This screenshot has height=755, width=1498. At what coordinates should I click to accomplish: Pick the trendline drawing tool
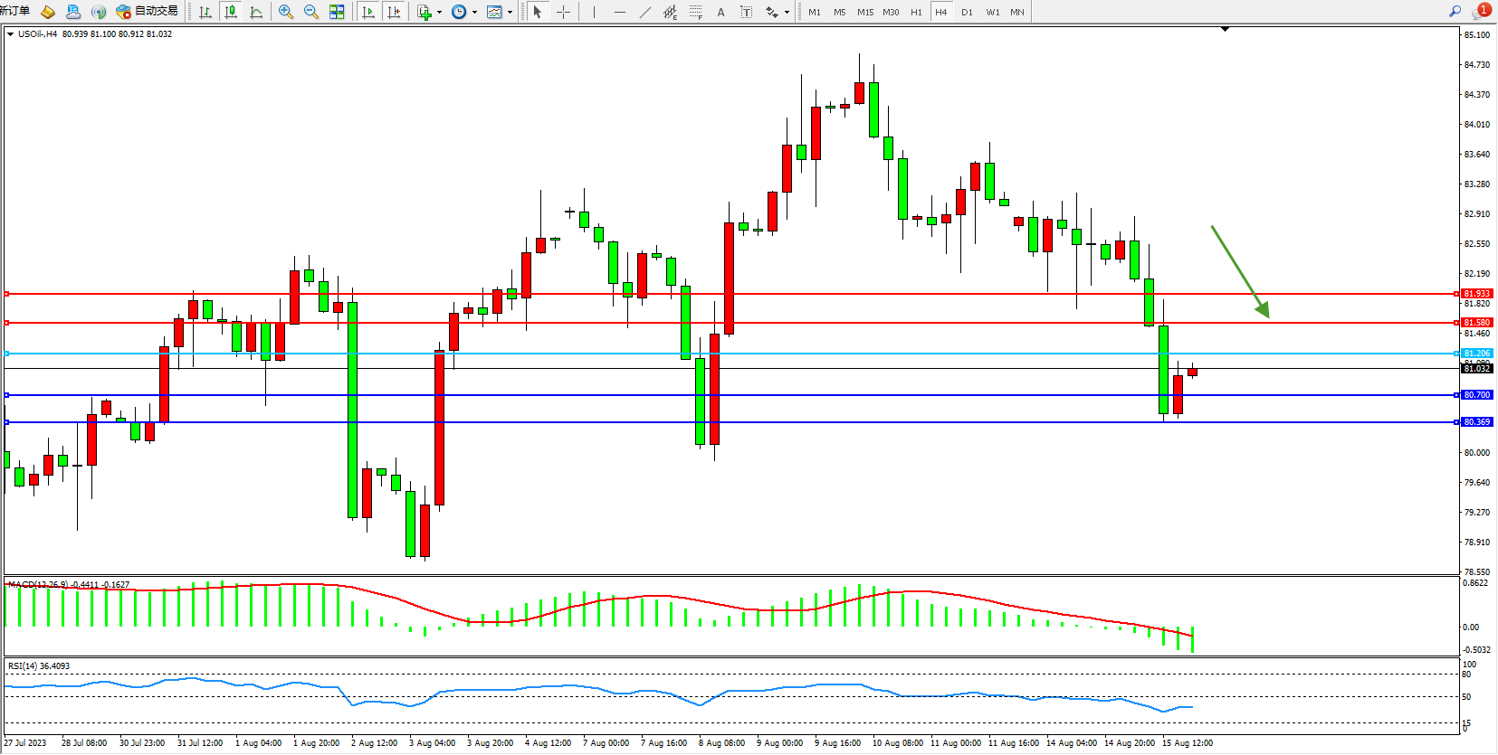[644, 12]
